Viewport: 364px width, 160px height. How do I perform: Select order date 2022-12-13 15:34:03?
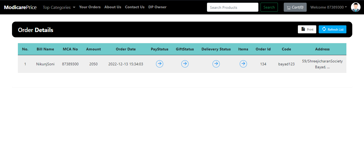pyautogui.click(x=126, y=64)
